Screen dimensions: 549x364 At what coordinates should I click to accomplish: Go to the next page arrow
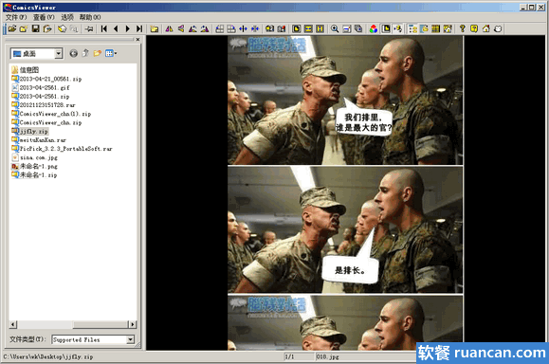tap(127, 28)
